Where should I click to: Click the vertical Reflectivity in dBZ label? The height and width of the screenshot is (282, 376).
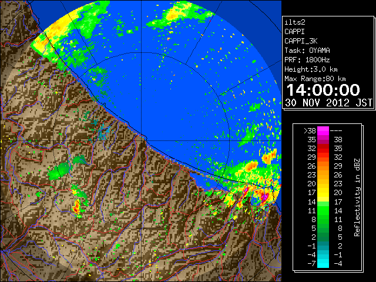point(357,197)
